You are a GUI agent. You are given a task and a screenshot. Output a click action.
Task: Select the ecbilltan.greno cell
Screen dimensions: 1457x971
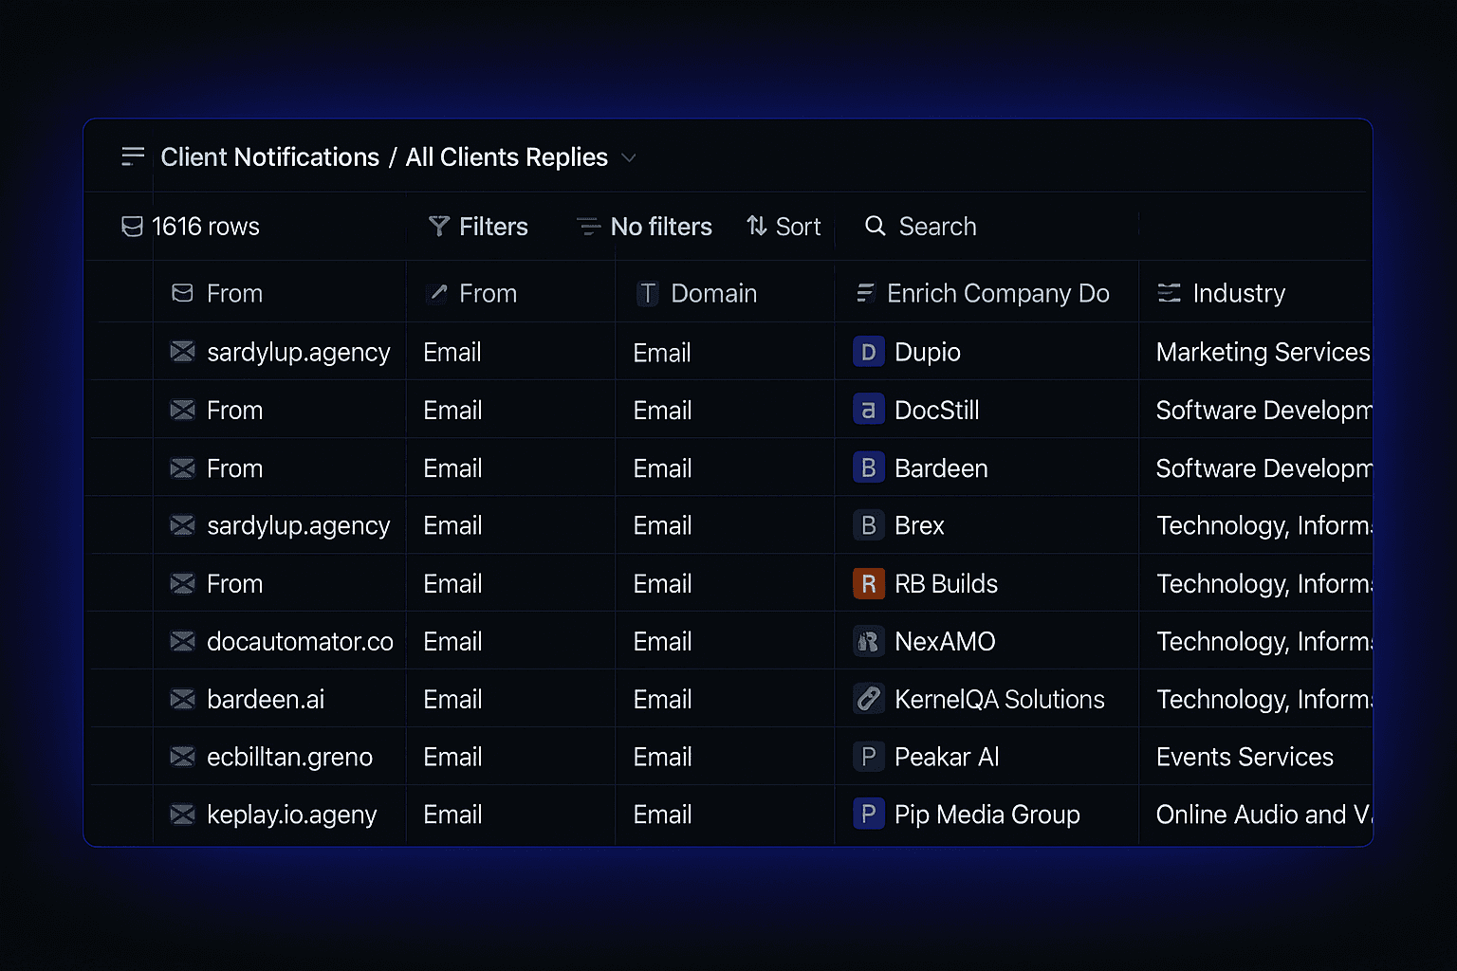[x=289, y=758]
